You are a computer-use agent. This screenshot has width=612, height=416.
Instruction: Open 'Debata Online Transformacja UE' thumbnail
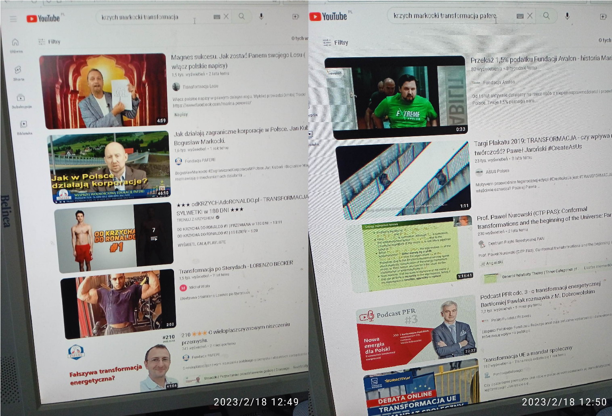(x=421, y=388)
